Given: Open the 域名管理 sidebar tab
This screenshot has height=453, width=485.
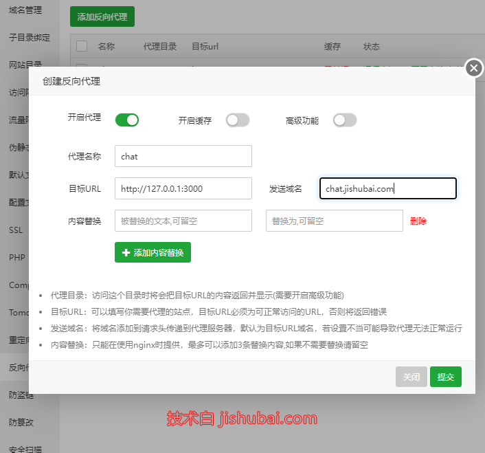Looking at the screenshot, I should coord(25,10).
